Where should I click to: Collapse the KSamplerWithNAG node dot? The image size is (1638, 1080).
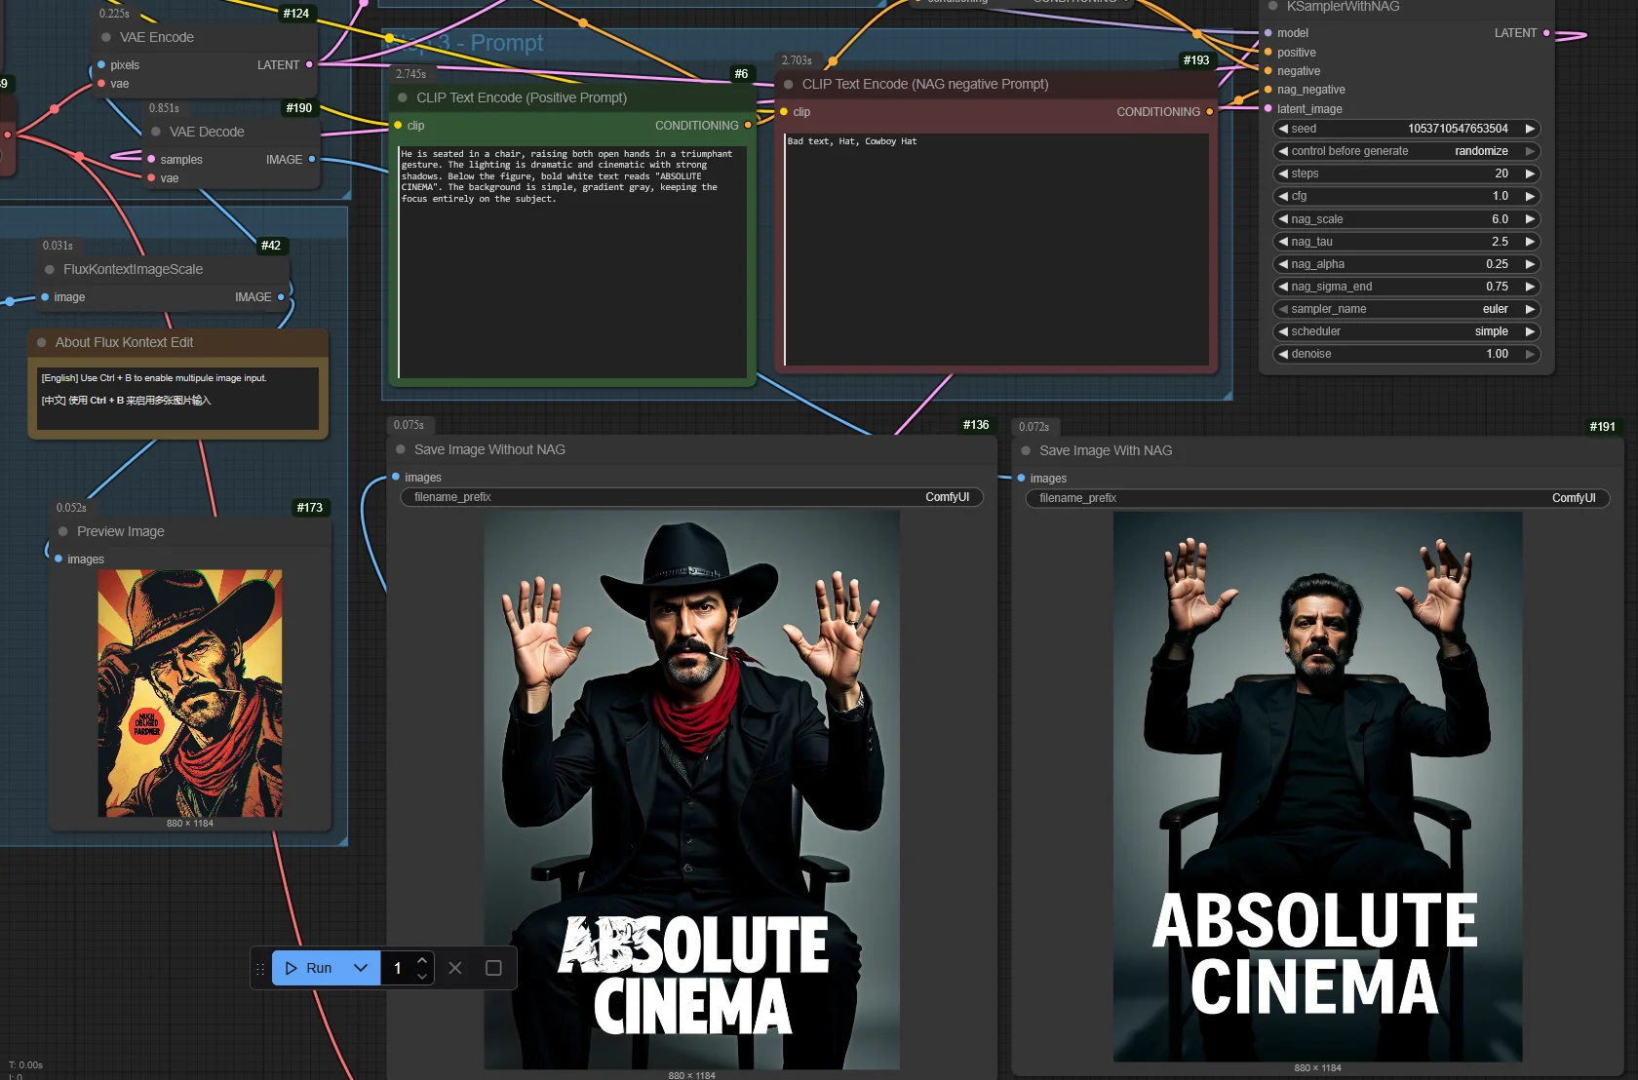1272,6
